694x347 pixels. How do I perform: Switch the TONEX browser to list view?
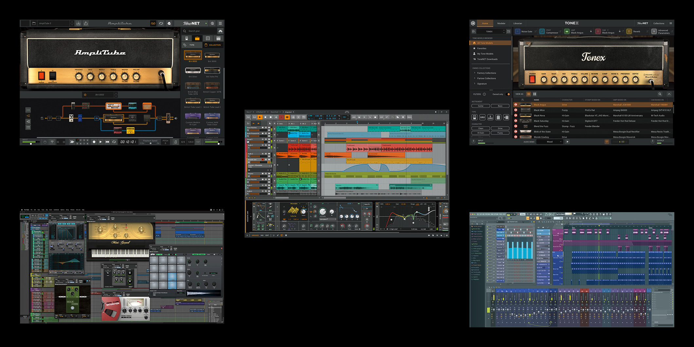coord(528,94)
